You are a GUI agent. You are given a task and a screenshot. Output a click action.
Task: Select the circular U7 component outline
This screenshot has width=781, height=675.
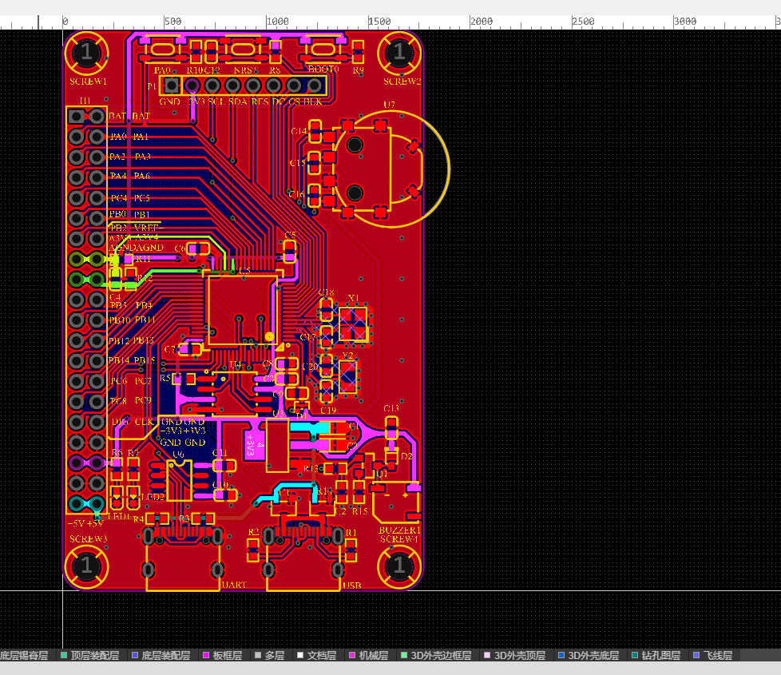tap(390, 169)
